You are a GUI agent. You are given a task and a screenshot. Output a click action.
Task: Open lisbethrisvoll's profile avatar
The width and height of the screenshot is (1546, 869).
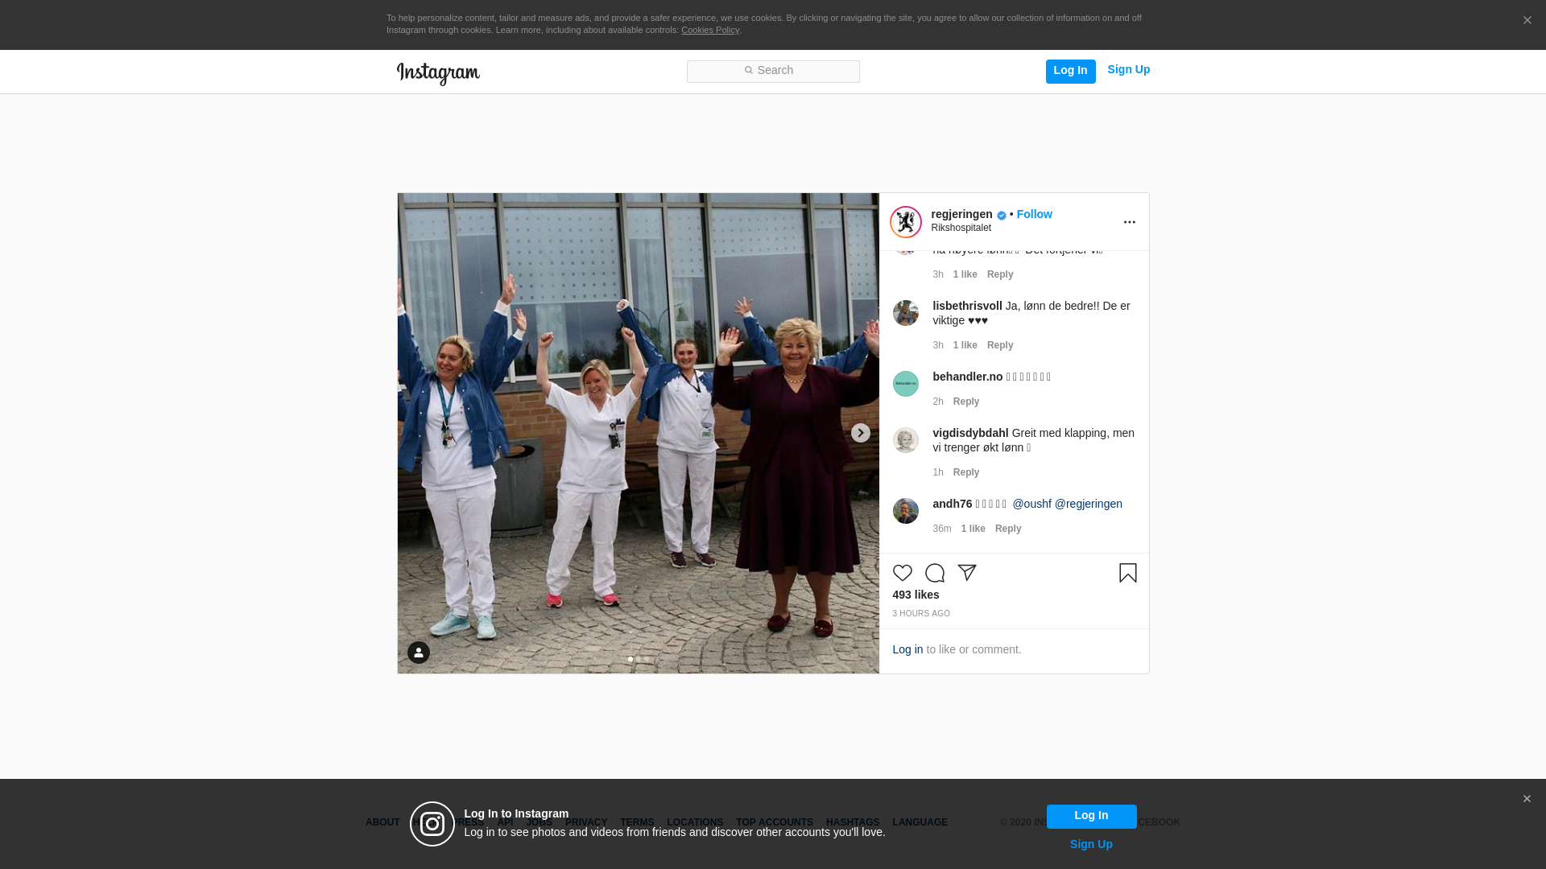[906, 313]
